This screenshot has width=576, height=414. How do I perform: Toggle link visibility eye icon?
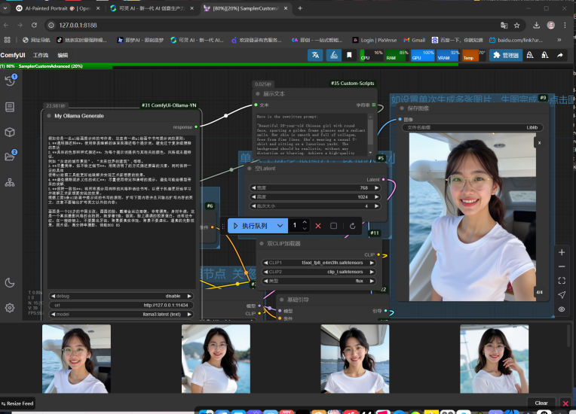click(x=562, y=309)
